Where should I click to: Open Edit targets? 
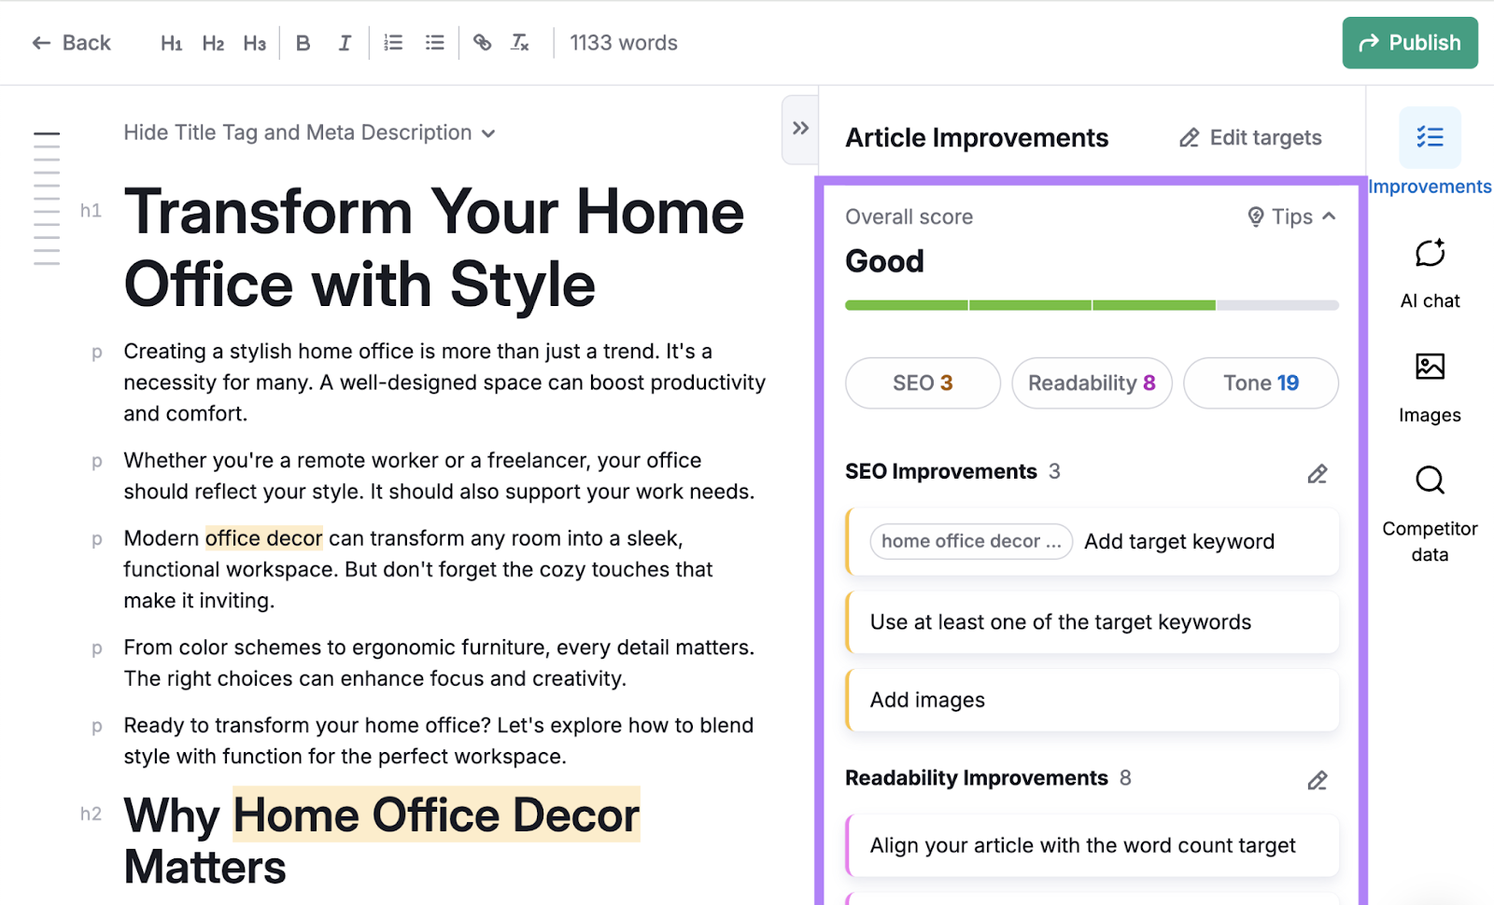(1249, 137)
